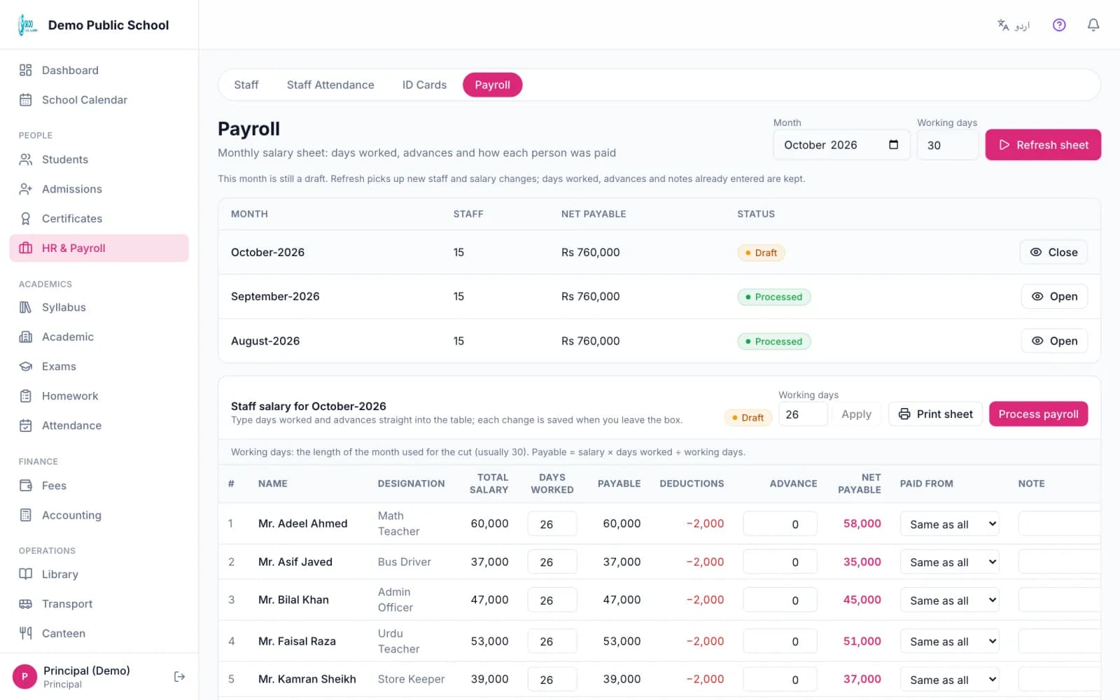Click the Print sheet button
Image resolution: width=1120 pixels, height=700 pixels.
tap(936, 414)
